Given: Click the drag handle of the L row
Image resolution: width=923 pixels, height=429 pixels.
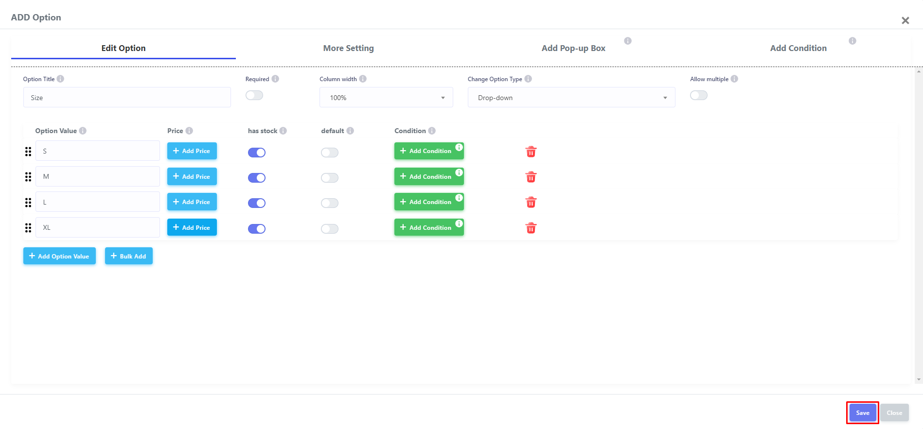Looking at the screenshot, I should coord(28,202).
